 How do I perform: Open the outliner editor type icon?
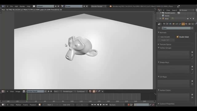(159, 10)
